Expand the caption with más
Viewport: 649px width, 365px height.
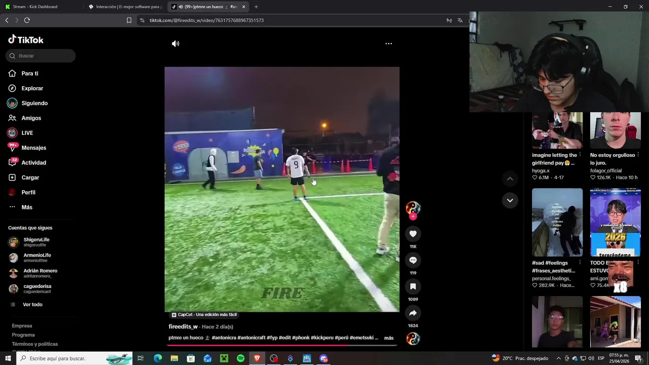pos(388,338)
